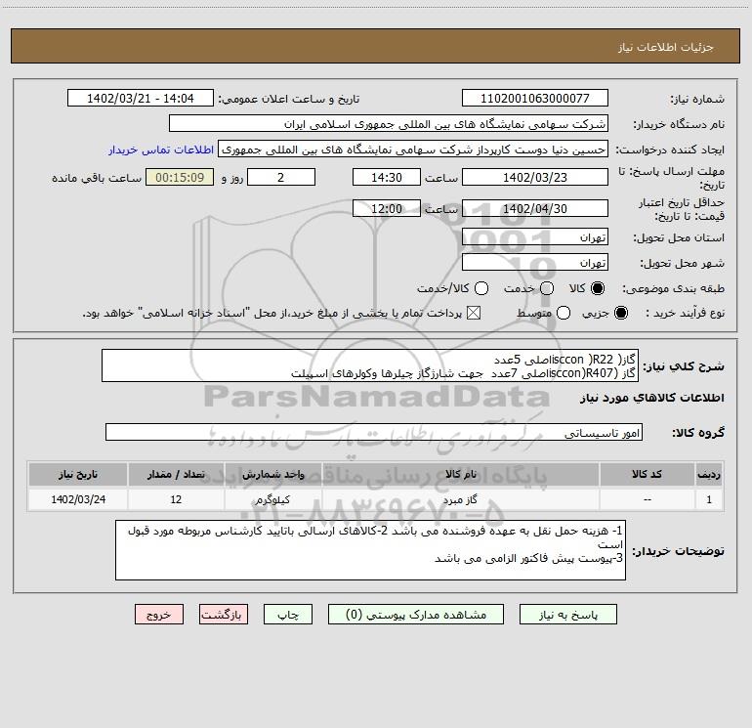Click the remaining days field showing 2
Viewport: 752px width, 728px height.
coord(281,178)
